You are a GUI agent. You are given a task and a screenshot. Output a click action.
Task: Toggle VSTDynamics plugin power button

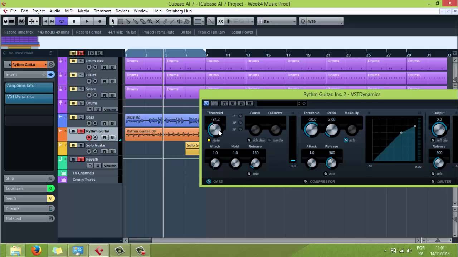pyautogui.click(x=206, y=104)
